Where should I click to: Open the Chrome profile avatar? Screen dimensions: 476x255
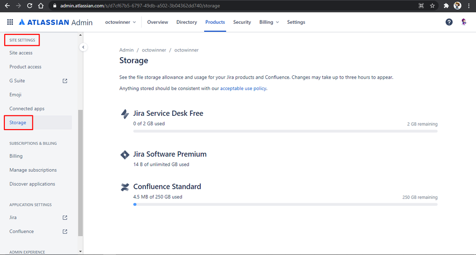point(457,6)
